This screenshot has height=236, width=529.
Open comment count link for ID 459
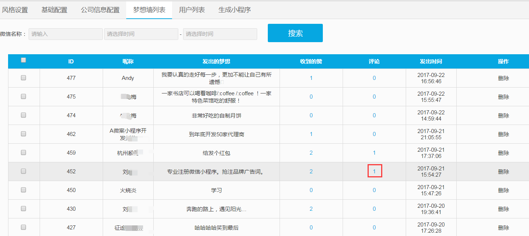click(374, 152)
